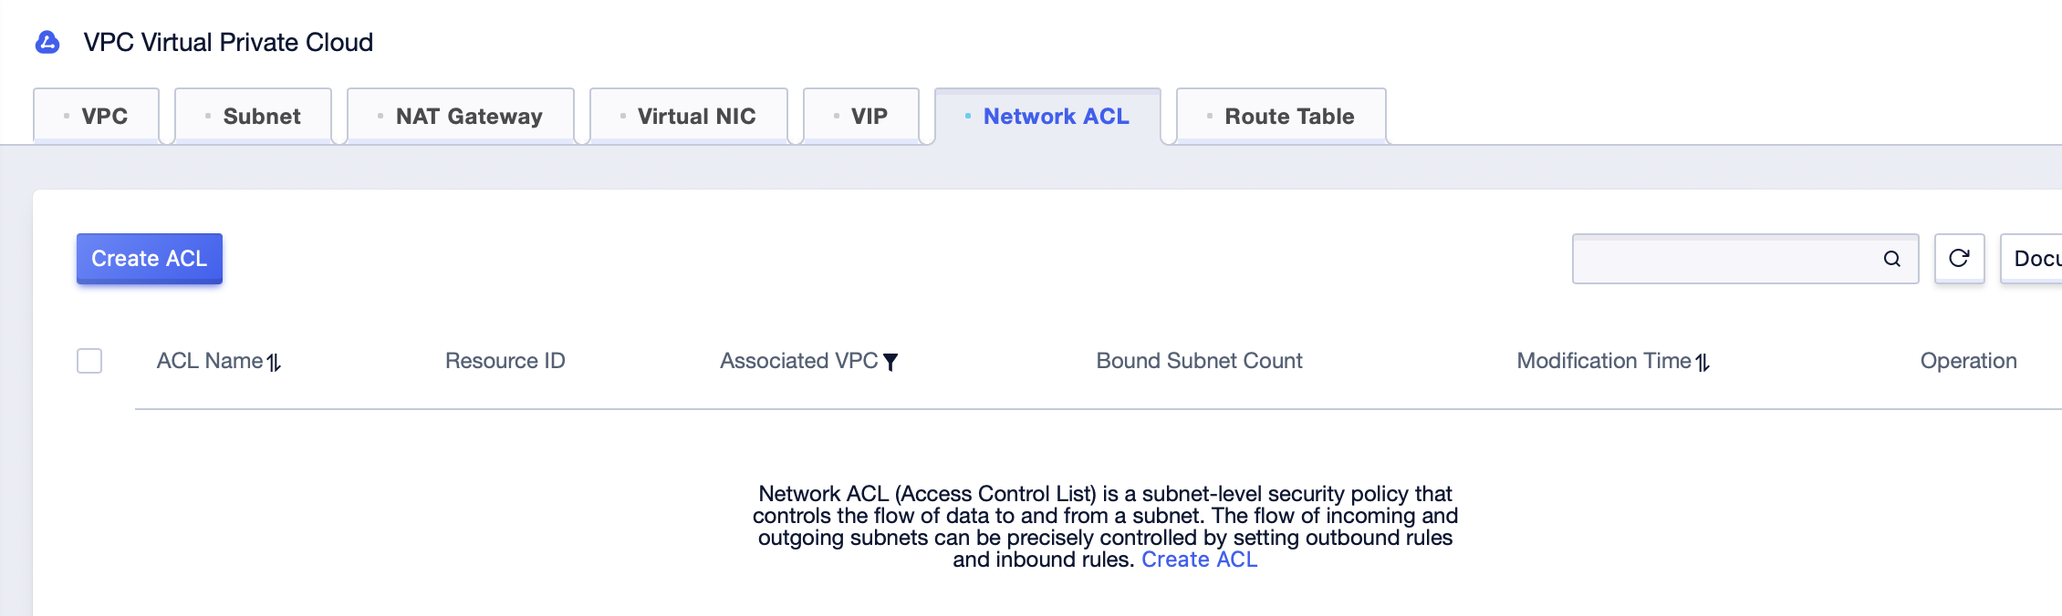Focus the ACL search input field
The height and width of the screenshot is (616, 2062).
tap(1724, 259)
